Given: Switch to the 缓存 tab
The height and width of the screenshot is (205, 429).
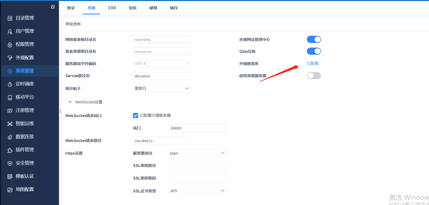Looking at the screenshot, I should click(x=174, y=8).
